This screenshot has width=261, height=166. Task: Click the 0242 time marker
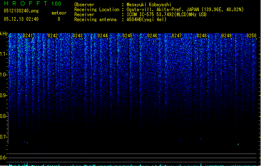coord(53,36)
